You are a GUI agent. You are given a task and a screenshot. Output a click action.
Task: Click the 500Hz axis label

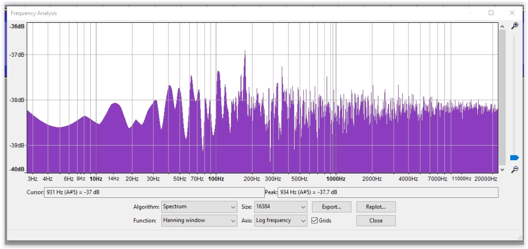pyautogui.click(x=299, y=179)
